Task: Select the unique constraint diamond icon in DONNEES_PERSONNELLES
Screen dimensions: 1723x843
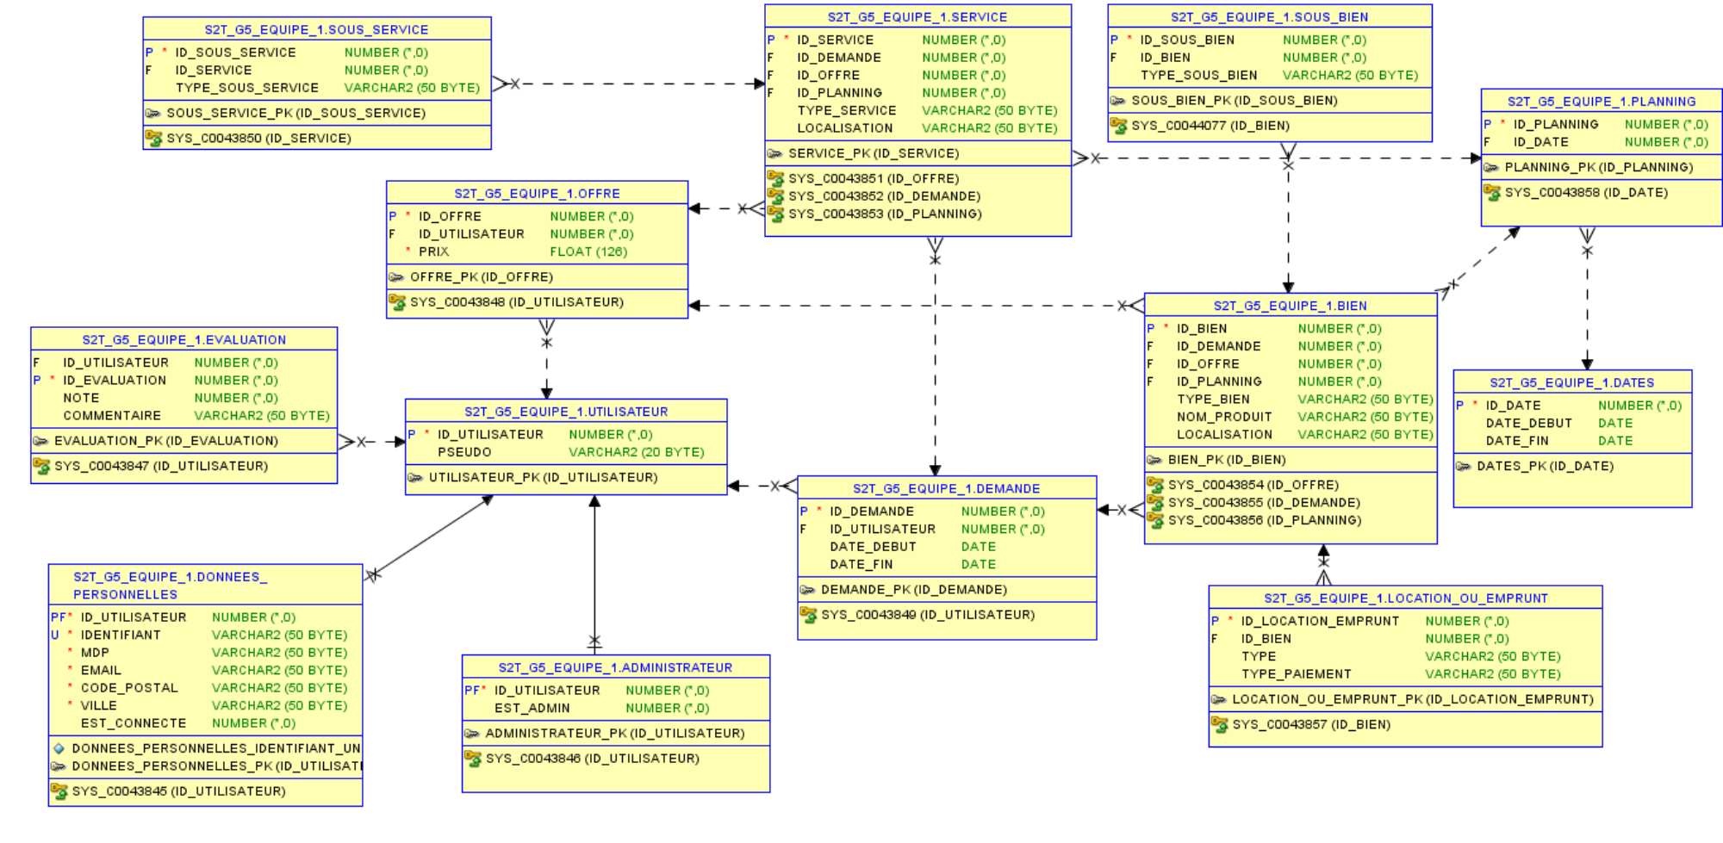Action: coord(59,749)
